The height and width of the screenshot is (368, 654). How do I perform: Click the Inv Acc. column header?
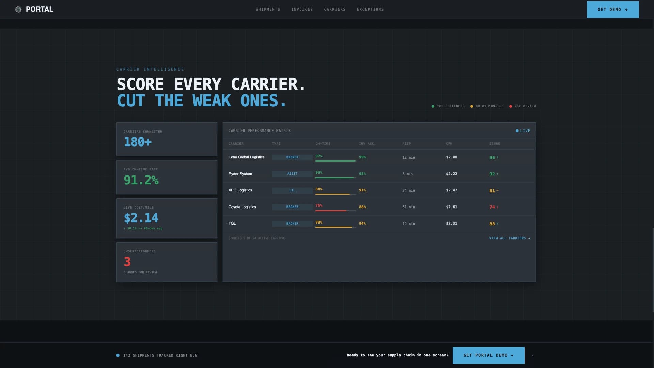tap(367, 144)
